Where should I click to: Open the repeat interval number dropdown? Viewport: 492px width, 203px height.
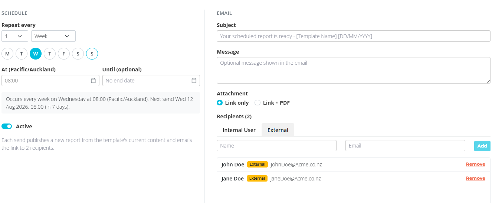(x=15, y=36)
